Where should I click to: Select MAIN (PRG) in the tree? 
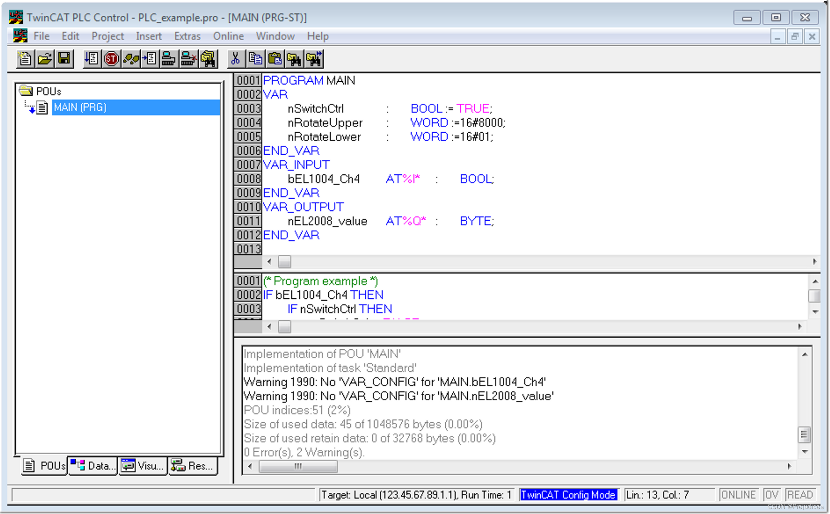[x=80, y=107]
